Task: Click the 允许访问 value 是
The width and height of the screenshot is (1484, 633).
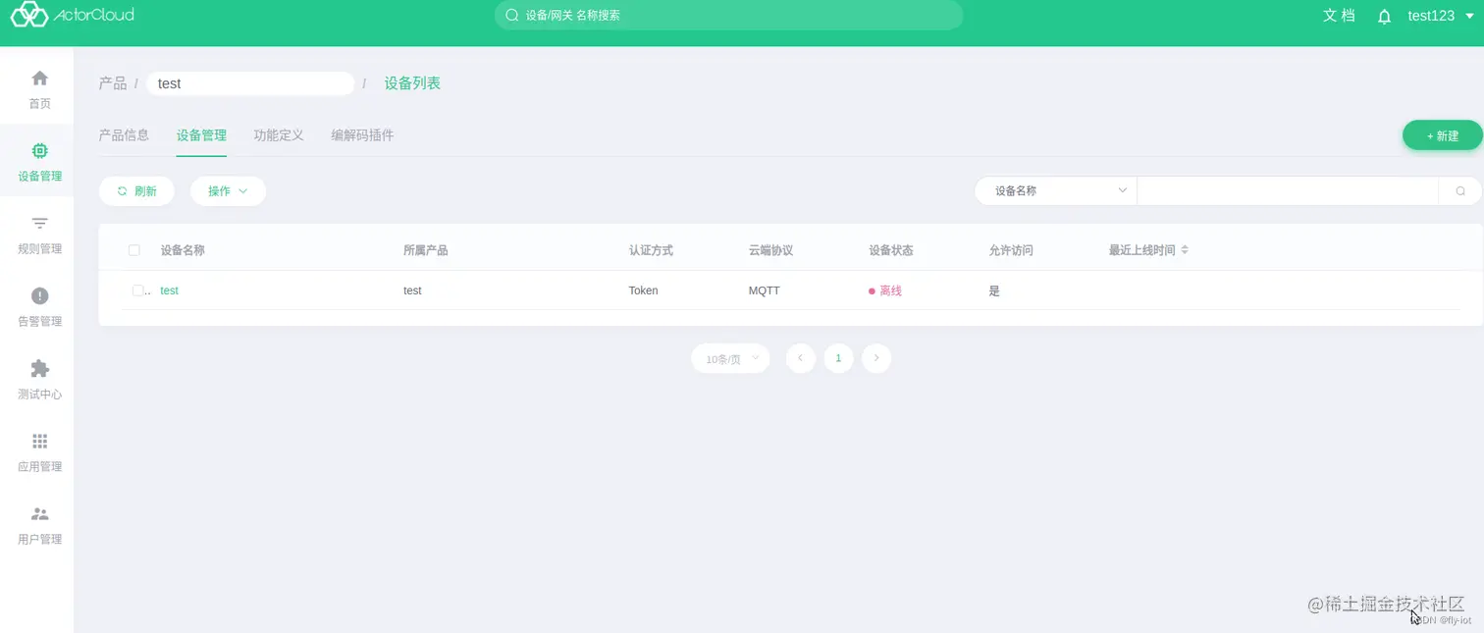Action: [994, 290]
